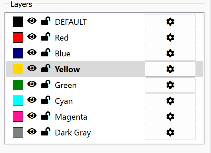Lock the Blue layer

(46, 52)
